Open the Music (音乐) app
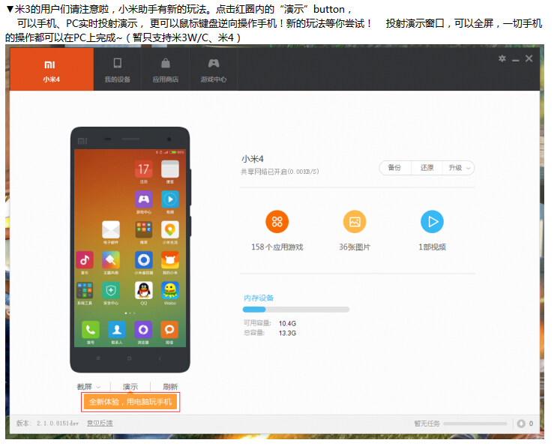The height and width of the screenshot is (446, 557). [85, 260]
